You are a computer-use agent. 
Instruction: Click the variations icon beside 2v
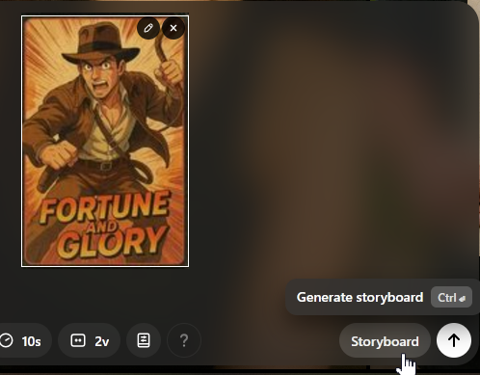(78, 340)
